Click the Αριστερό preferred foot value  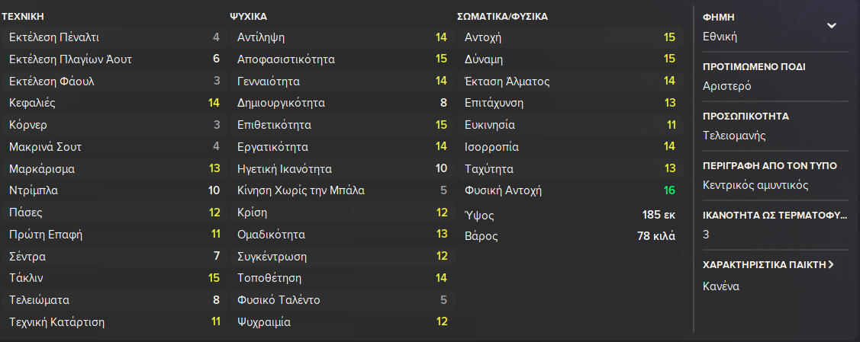(727, 85)
